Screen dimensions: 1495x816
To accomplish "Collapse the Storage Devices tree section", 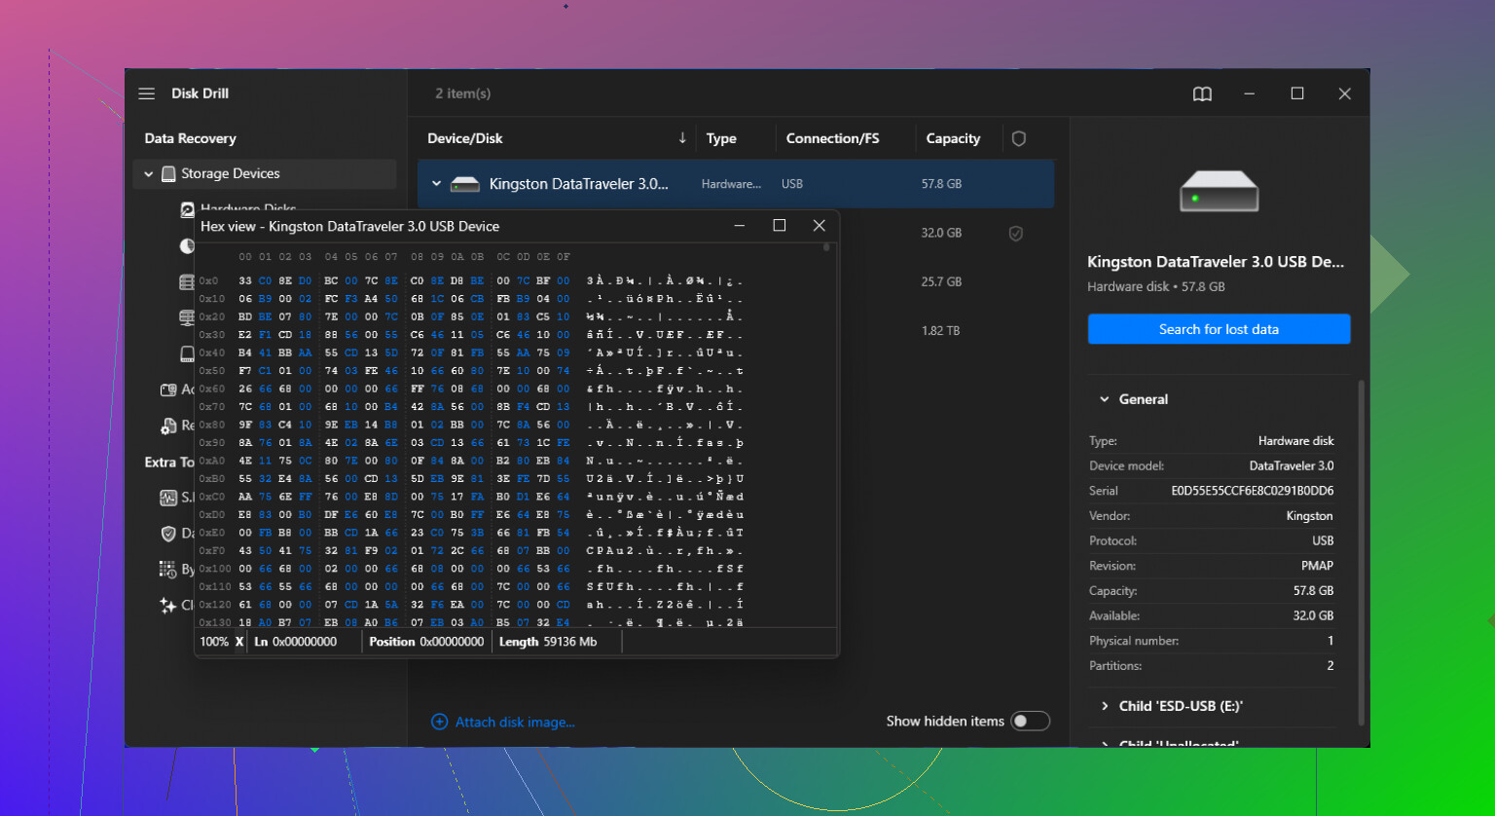I will (149, 174).
